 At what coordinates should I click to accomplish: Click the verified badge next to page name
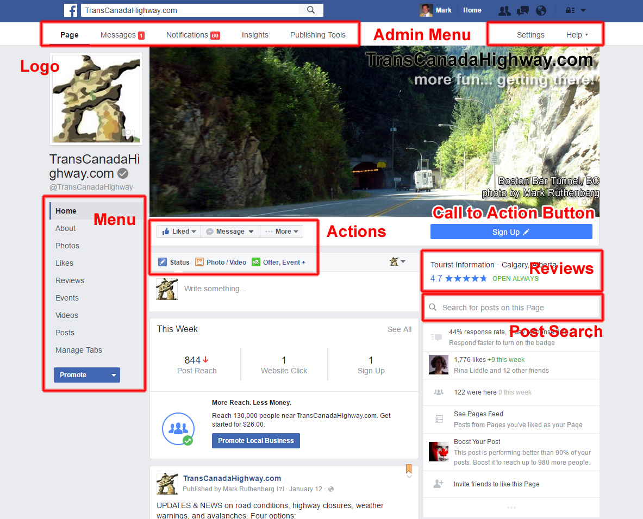point(123,173)
